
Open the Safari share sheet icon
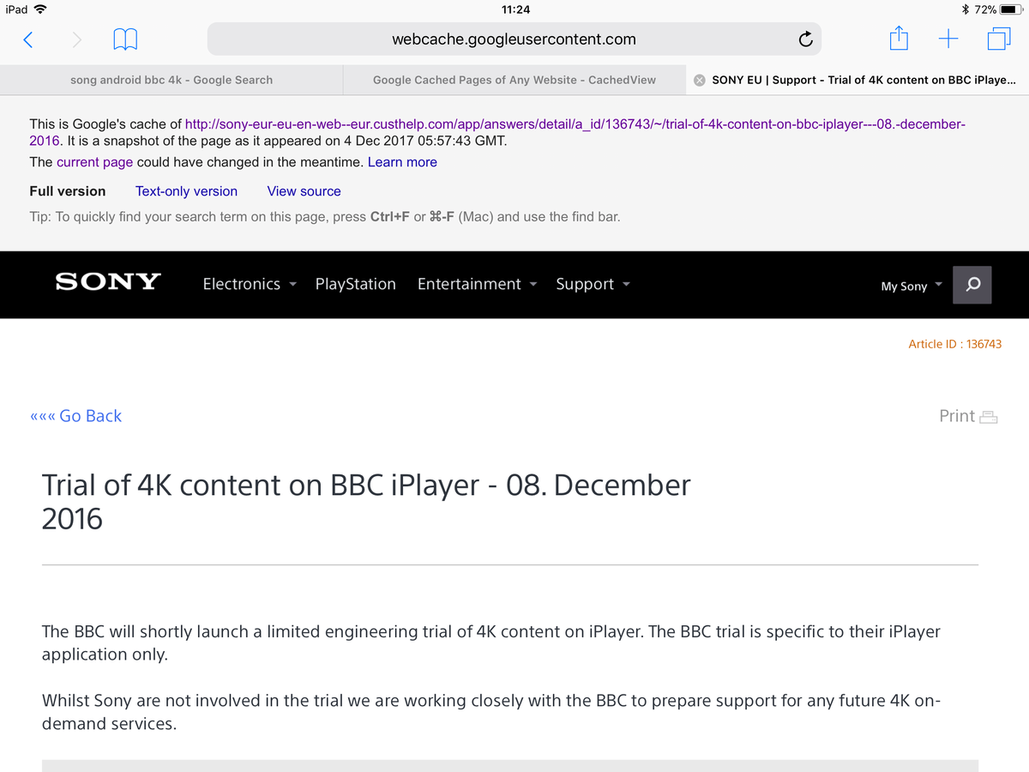(x=898, y=39)
